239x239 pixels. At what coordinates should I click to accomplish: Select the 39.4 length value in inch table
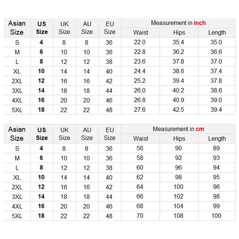tap(216, 110)
